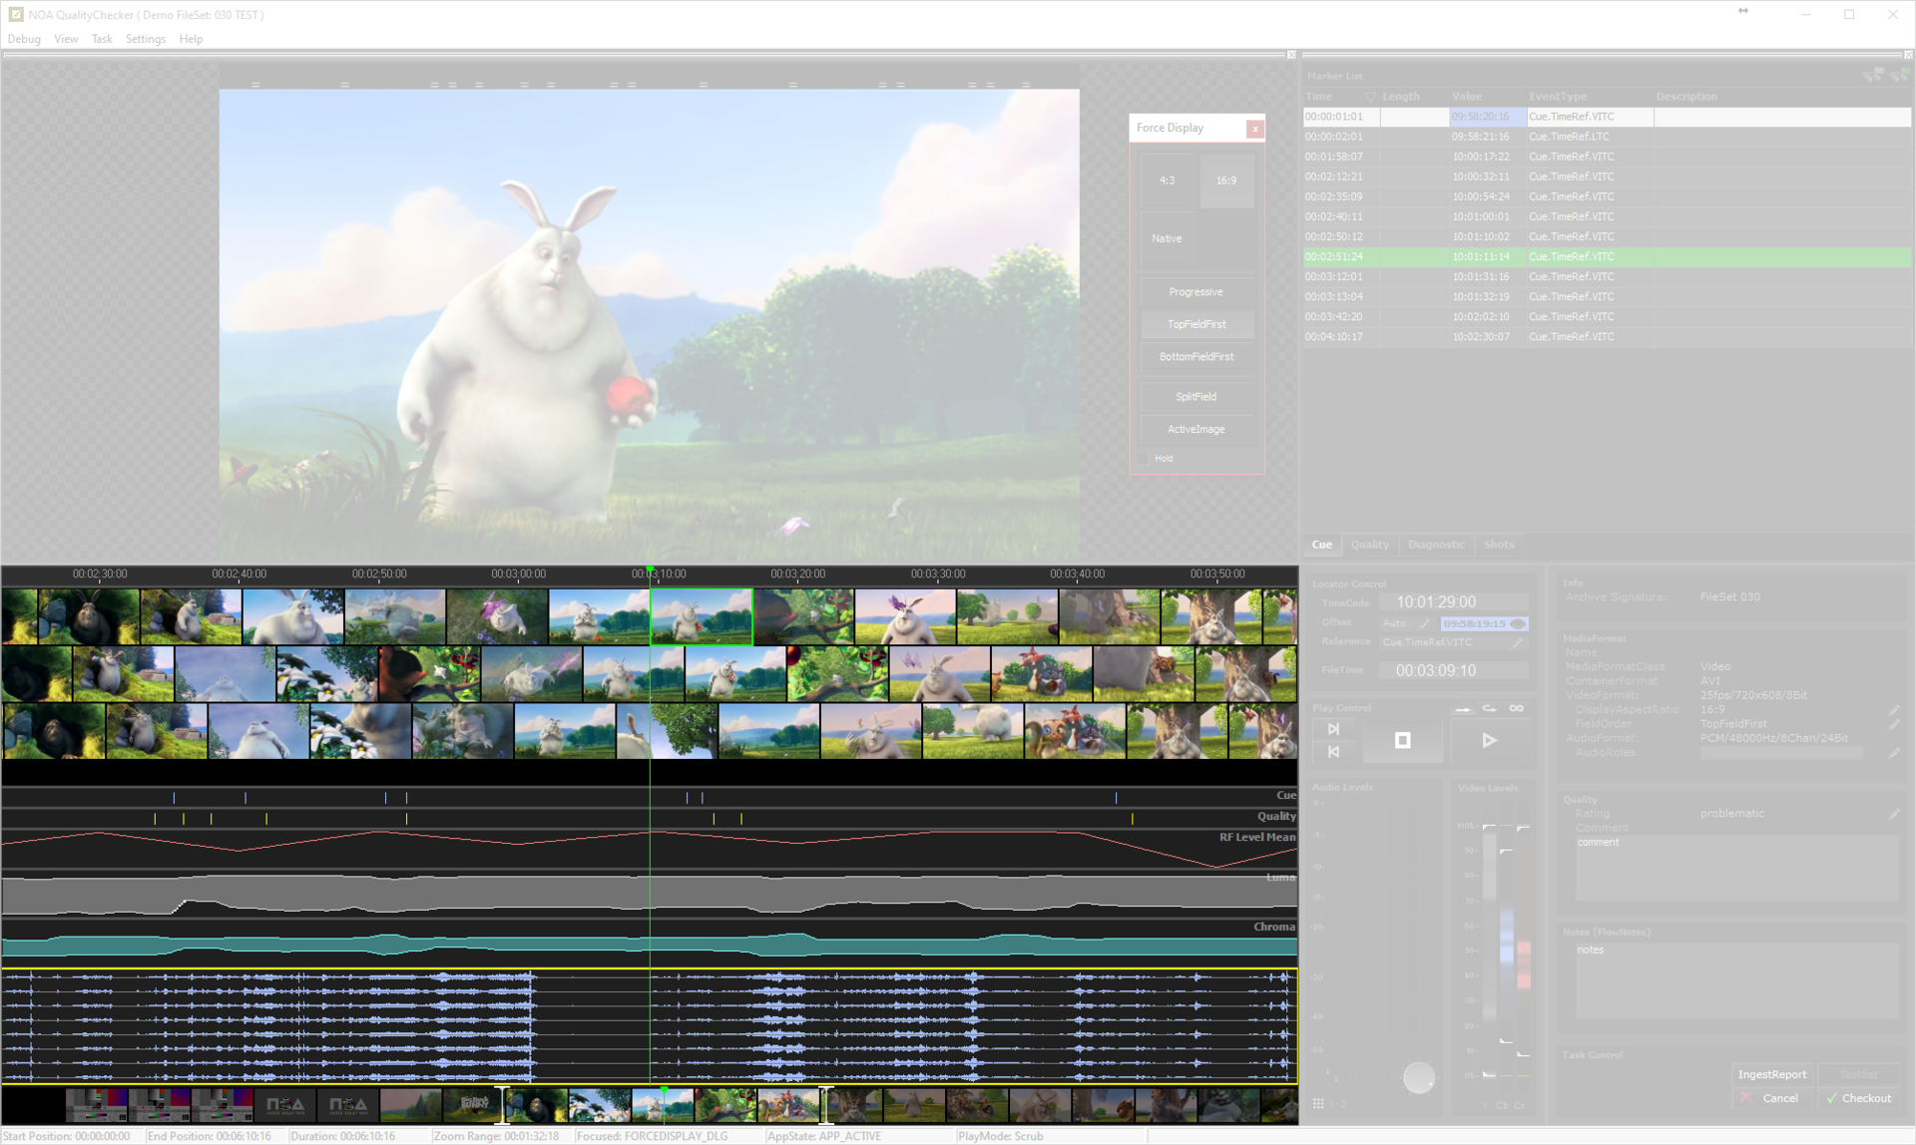The width and height of the screenshot is (1916, 1145).
Task: Adjust the audio volume knob
Action: coord(1418,1078)
